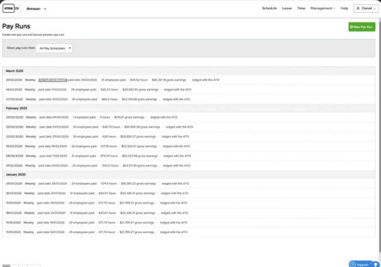Open the 21/03/2020 weekly pay run
Viewport: 381px width, 267px height.
click(14, 80)
